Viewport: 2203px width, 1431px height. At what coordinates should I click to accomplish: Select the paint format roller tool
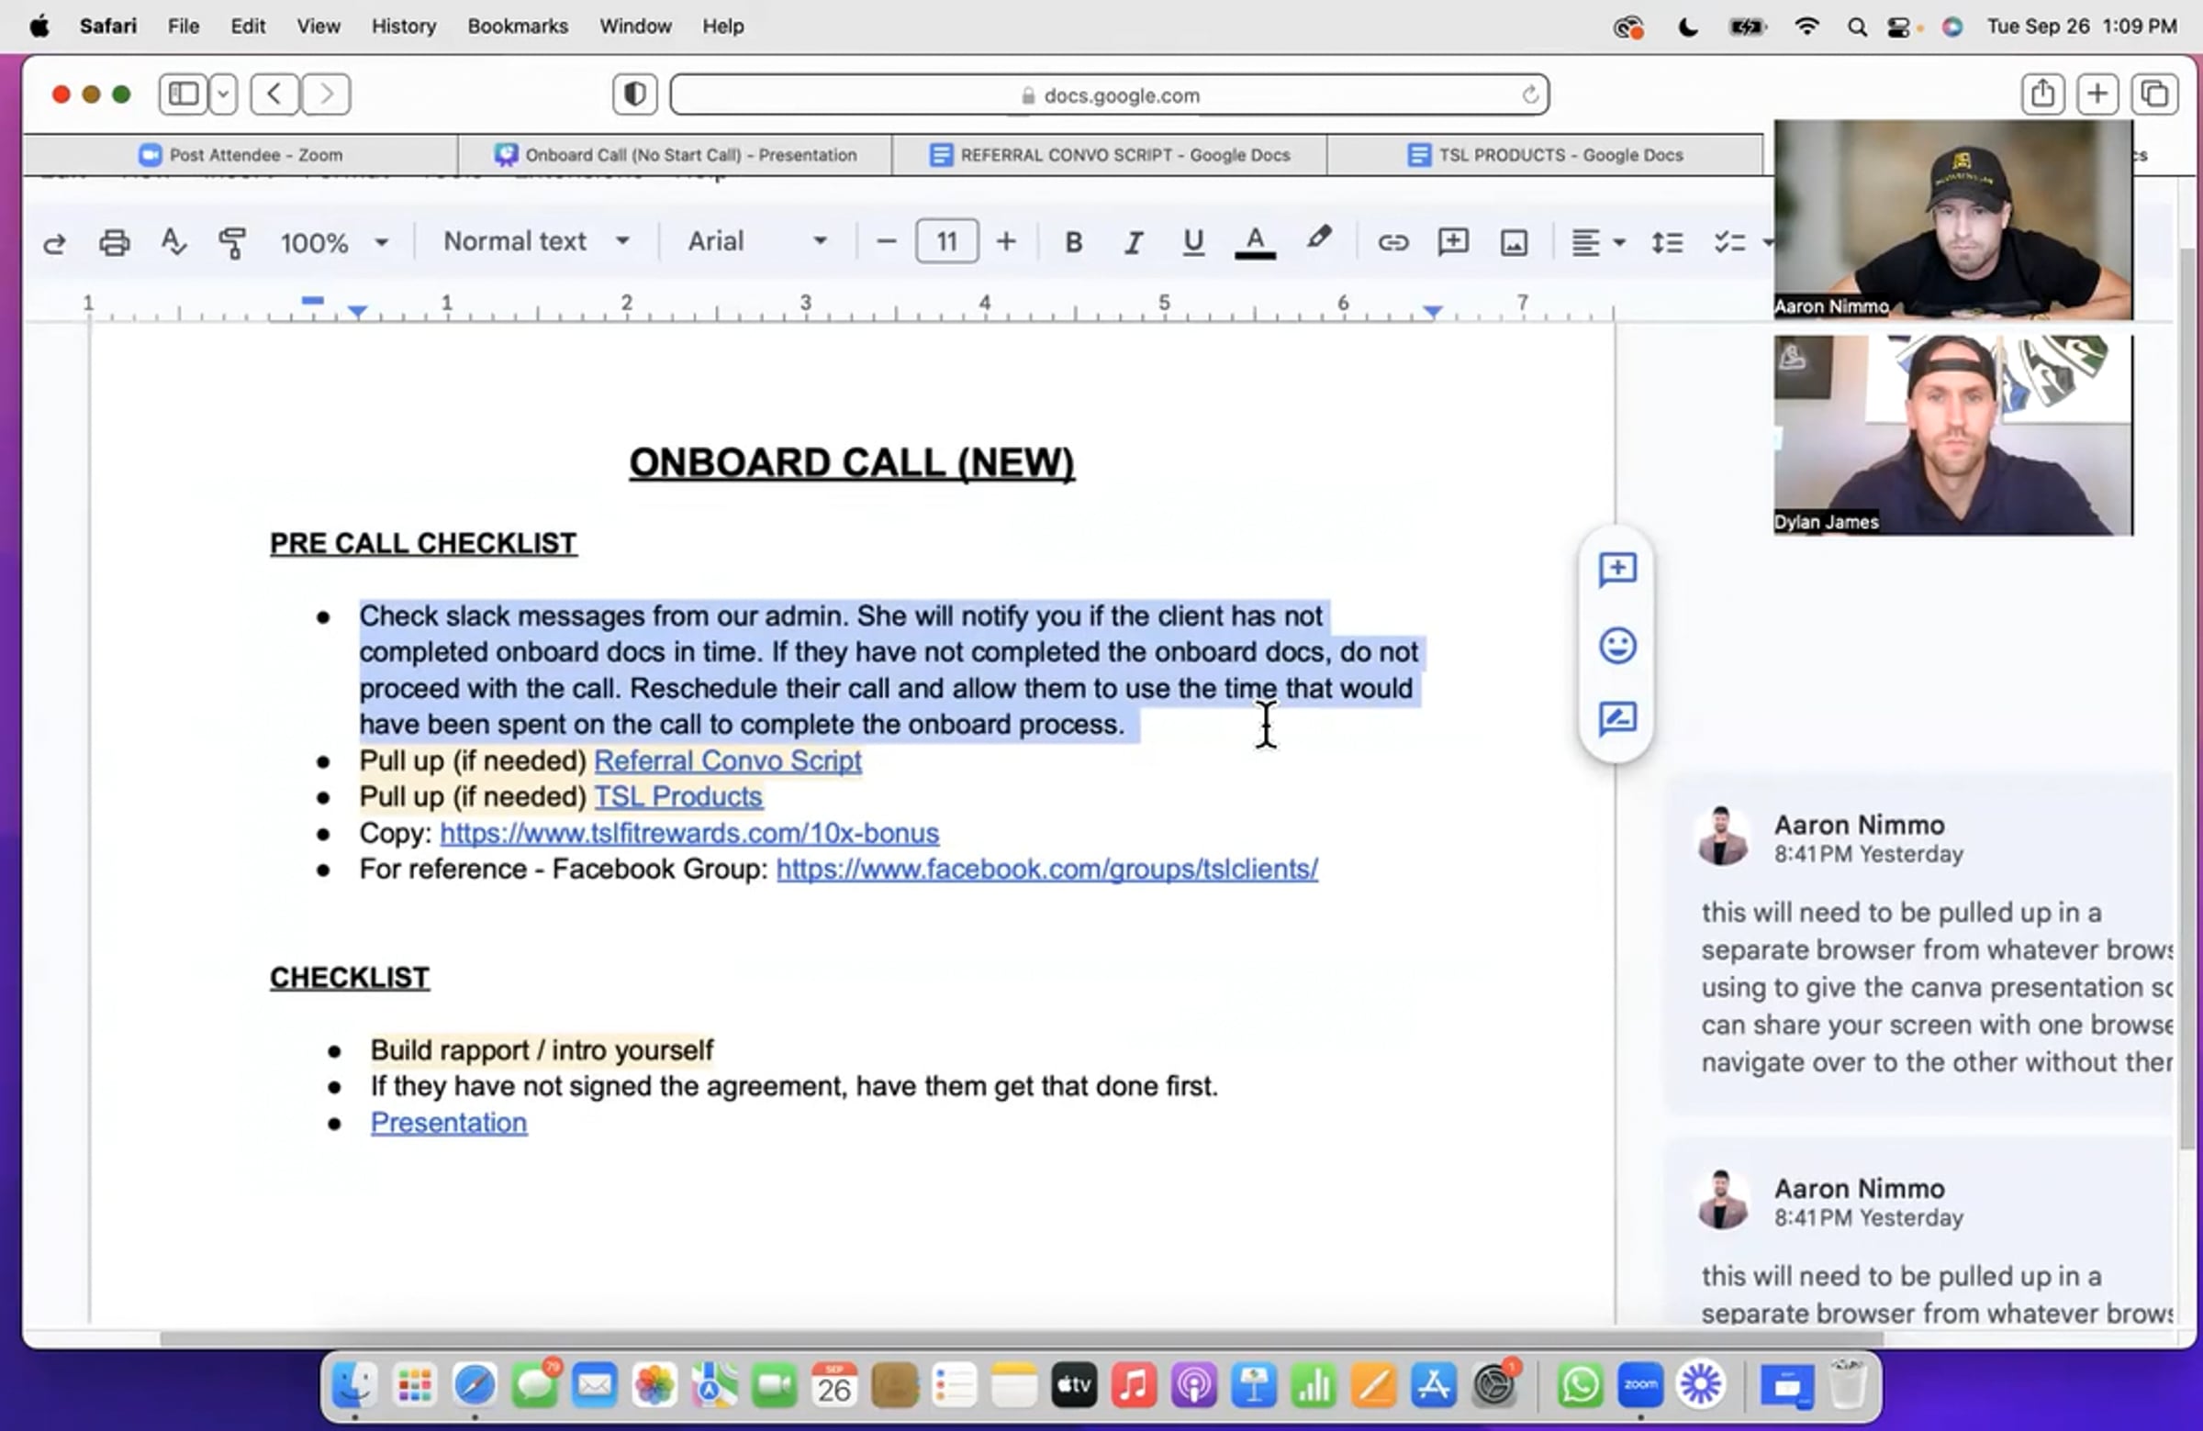(232, 242)
